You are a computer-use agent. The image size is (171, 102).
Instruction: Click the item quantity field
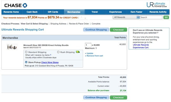tap(88, 45)
